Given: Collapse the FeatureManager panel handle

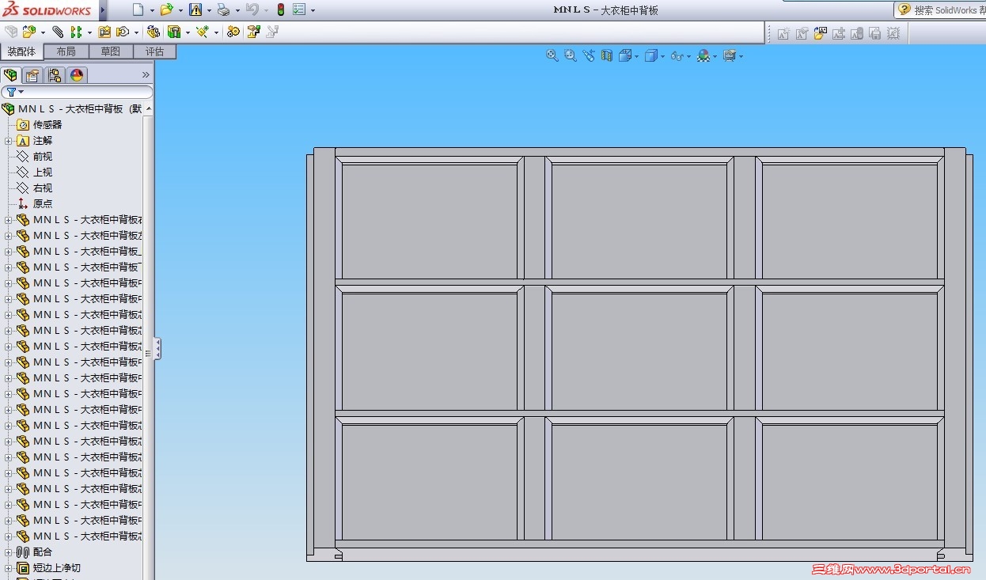Looking at the screenshot, I should point(157,349).
